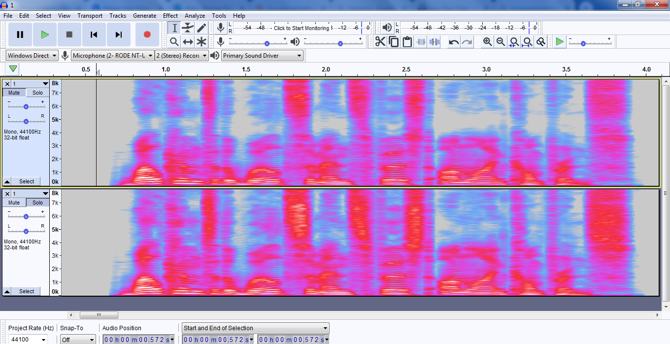Click the first track's gain slider
This screenshot has height=344, width=670.
click(x=26, y=106)
